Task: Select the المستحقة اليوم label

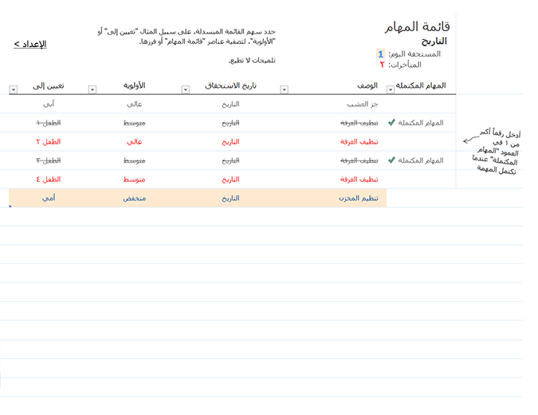Action: coord(414,54)
